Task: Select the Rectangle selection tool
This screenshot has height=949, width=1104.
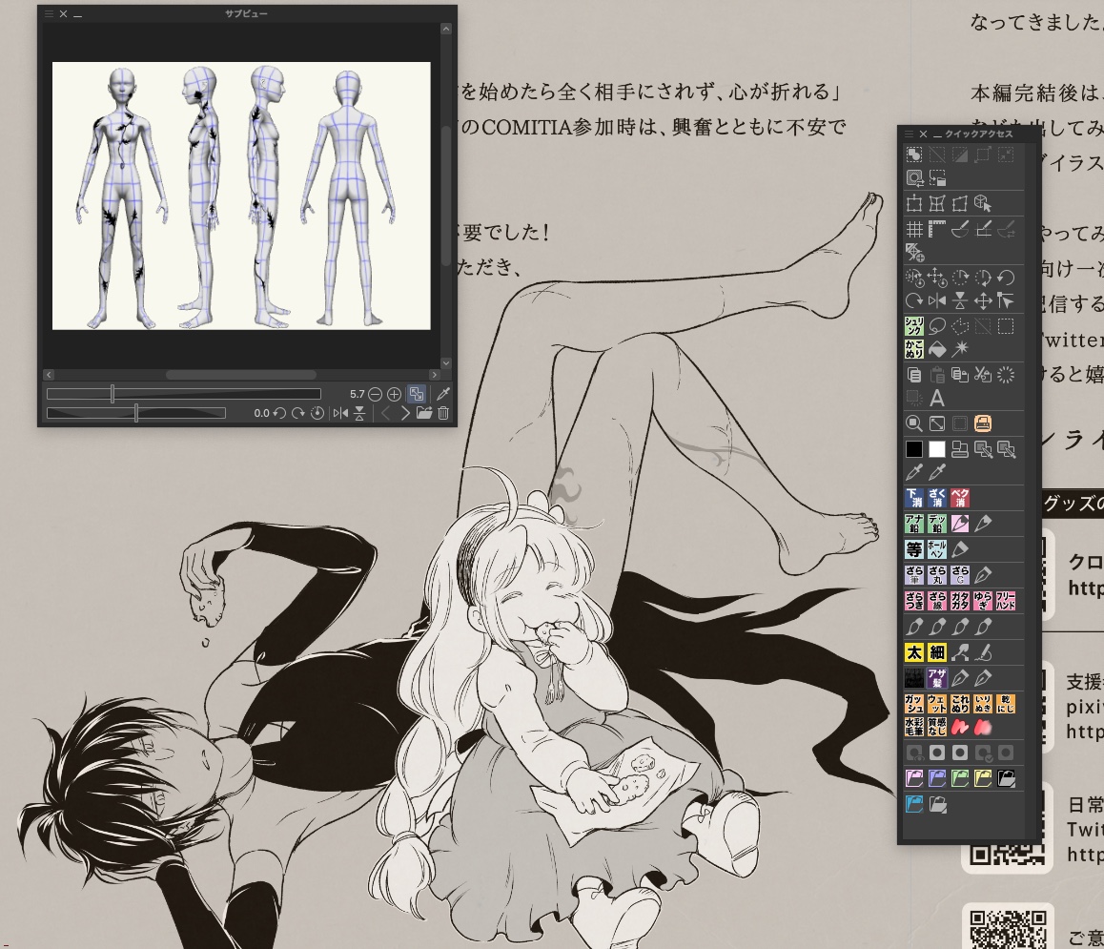Action: point(1006,326)
